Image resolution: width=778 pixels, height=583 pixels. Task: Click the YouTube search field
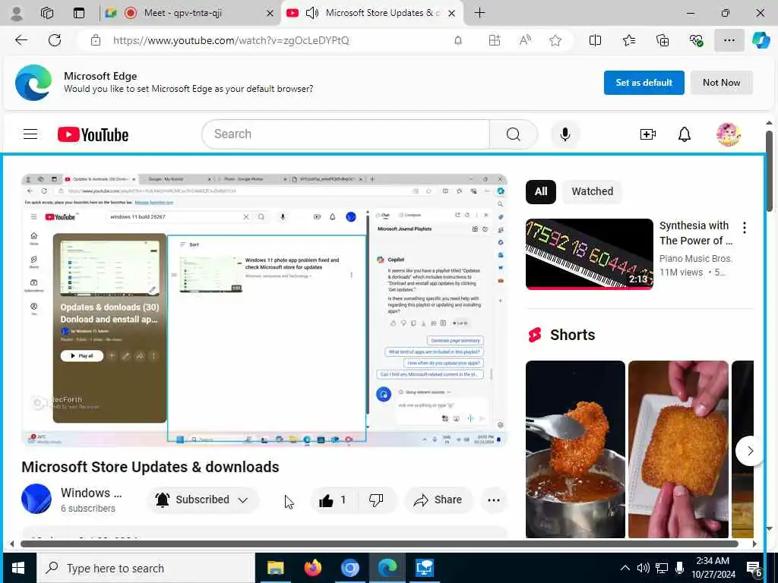[346, 134]
